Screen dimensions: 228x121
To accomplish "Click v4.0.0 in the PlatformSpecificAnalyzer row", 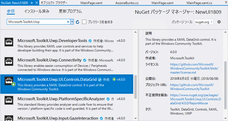I will [x=121, y=99].
